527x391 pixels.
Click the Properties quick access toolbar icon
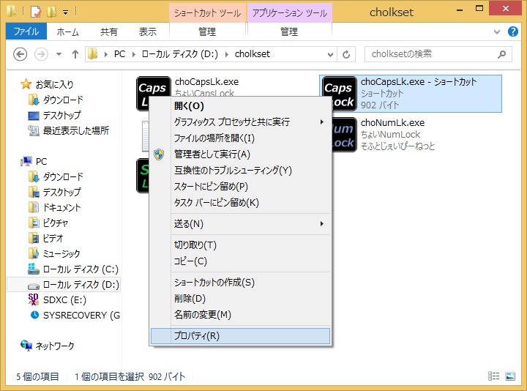click(x=36, y=12)
